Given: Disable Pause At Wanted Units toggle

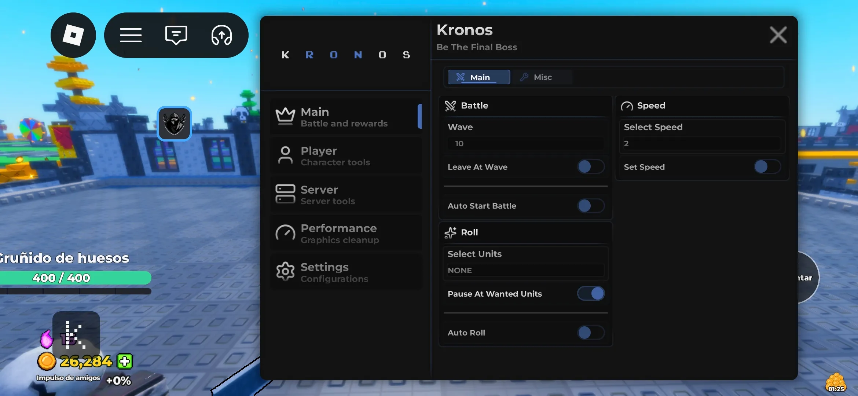Looking at the screenshot, I should pos(591,294).
